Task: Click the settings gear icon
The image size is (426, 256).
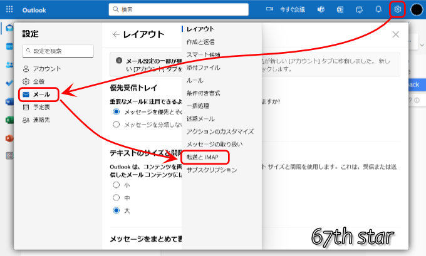Action: (397, 9)
